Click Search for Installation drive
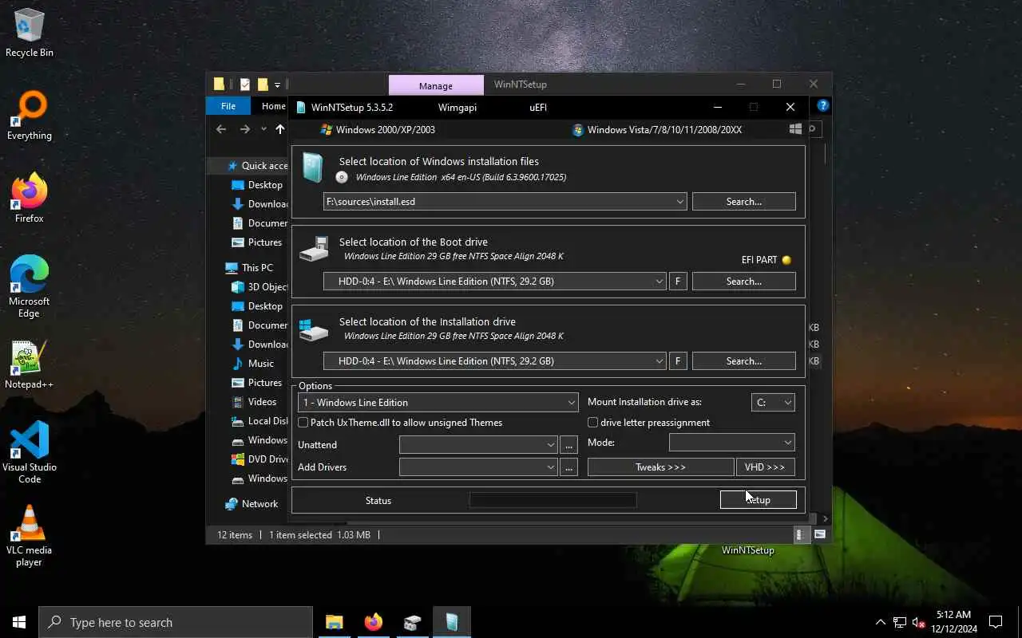 click(x=744, y=361)
